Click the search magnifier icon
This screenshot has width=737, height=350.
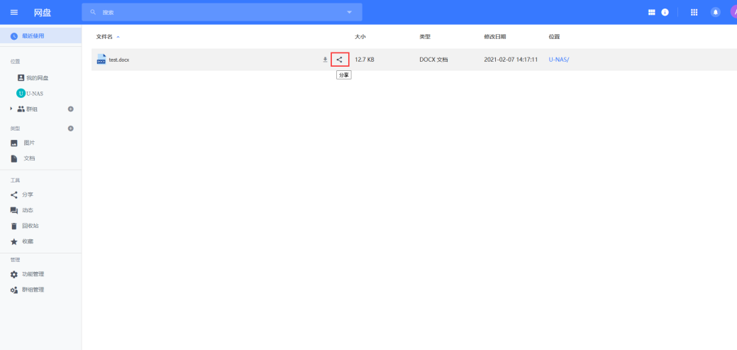(93, 12)
